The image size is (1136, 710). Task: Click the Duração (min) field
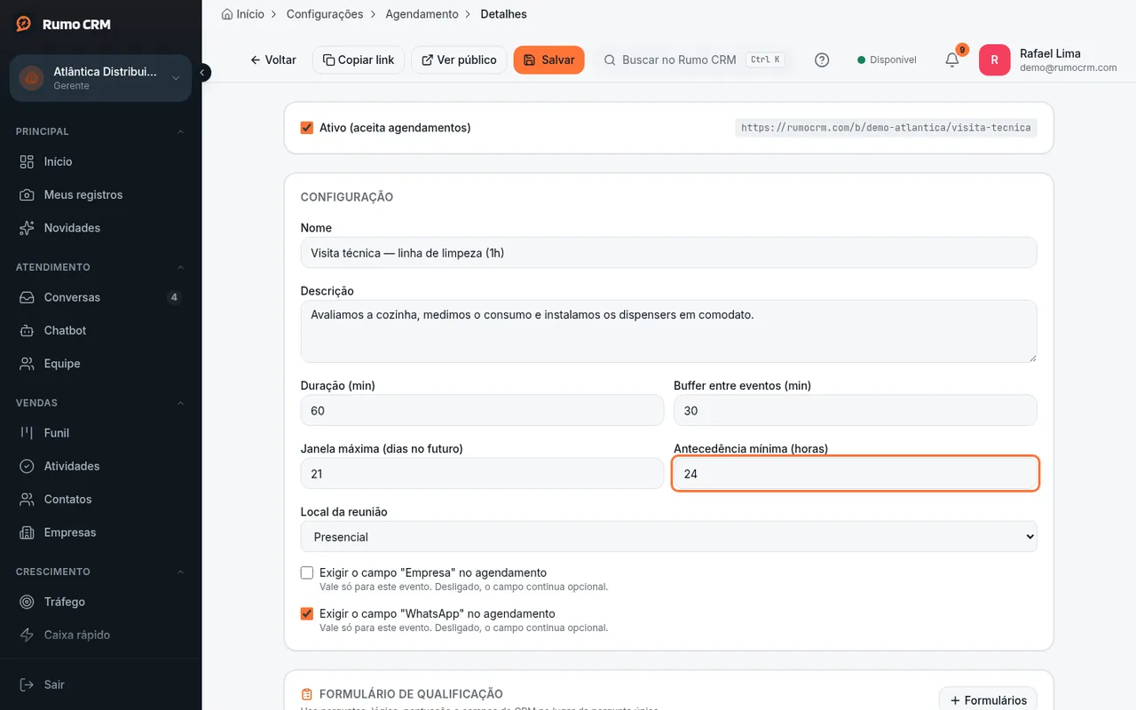[x=482, y=411]
